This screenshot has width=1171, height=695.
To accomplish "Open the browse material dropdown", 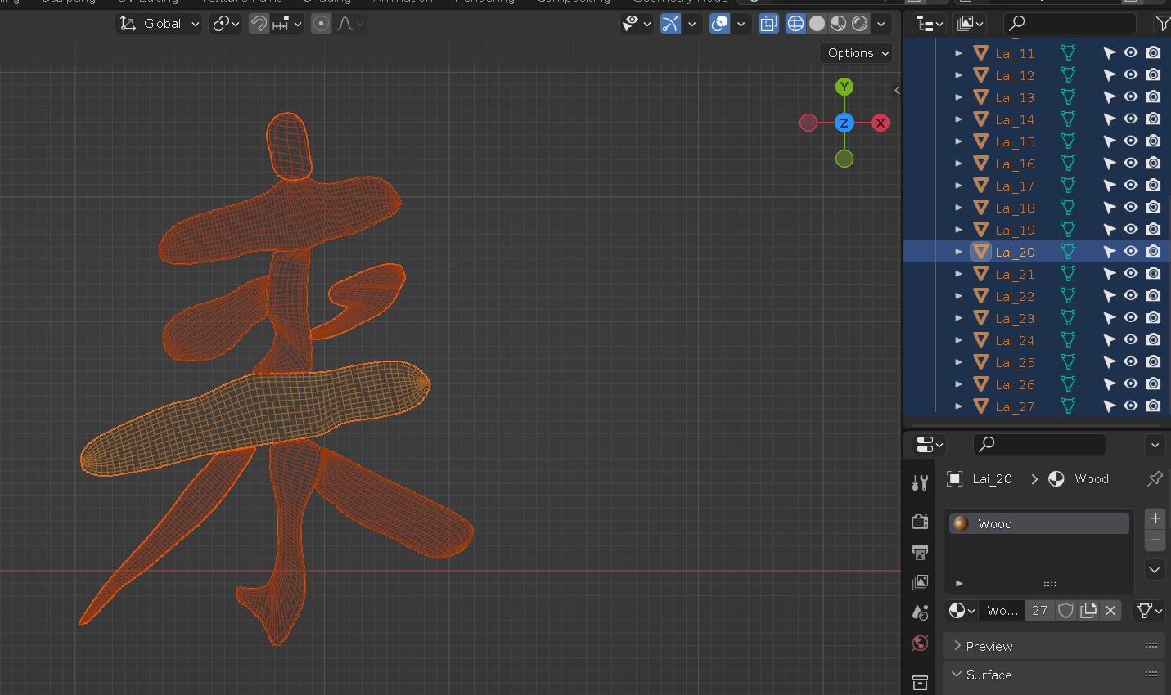I will (962, 610).
